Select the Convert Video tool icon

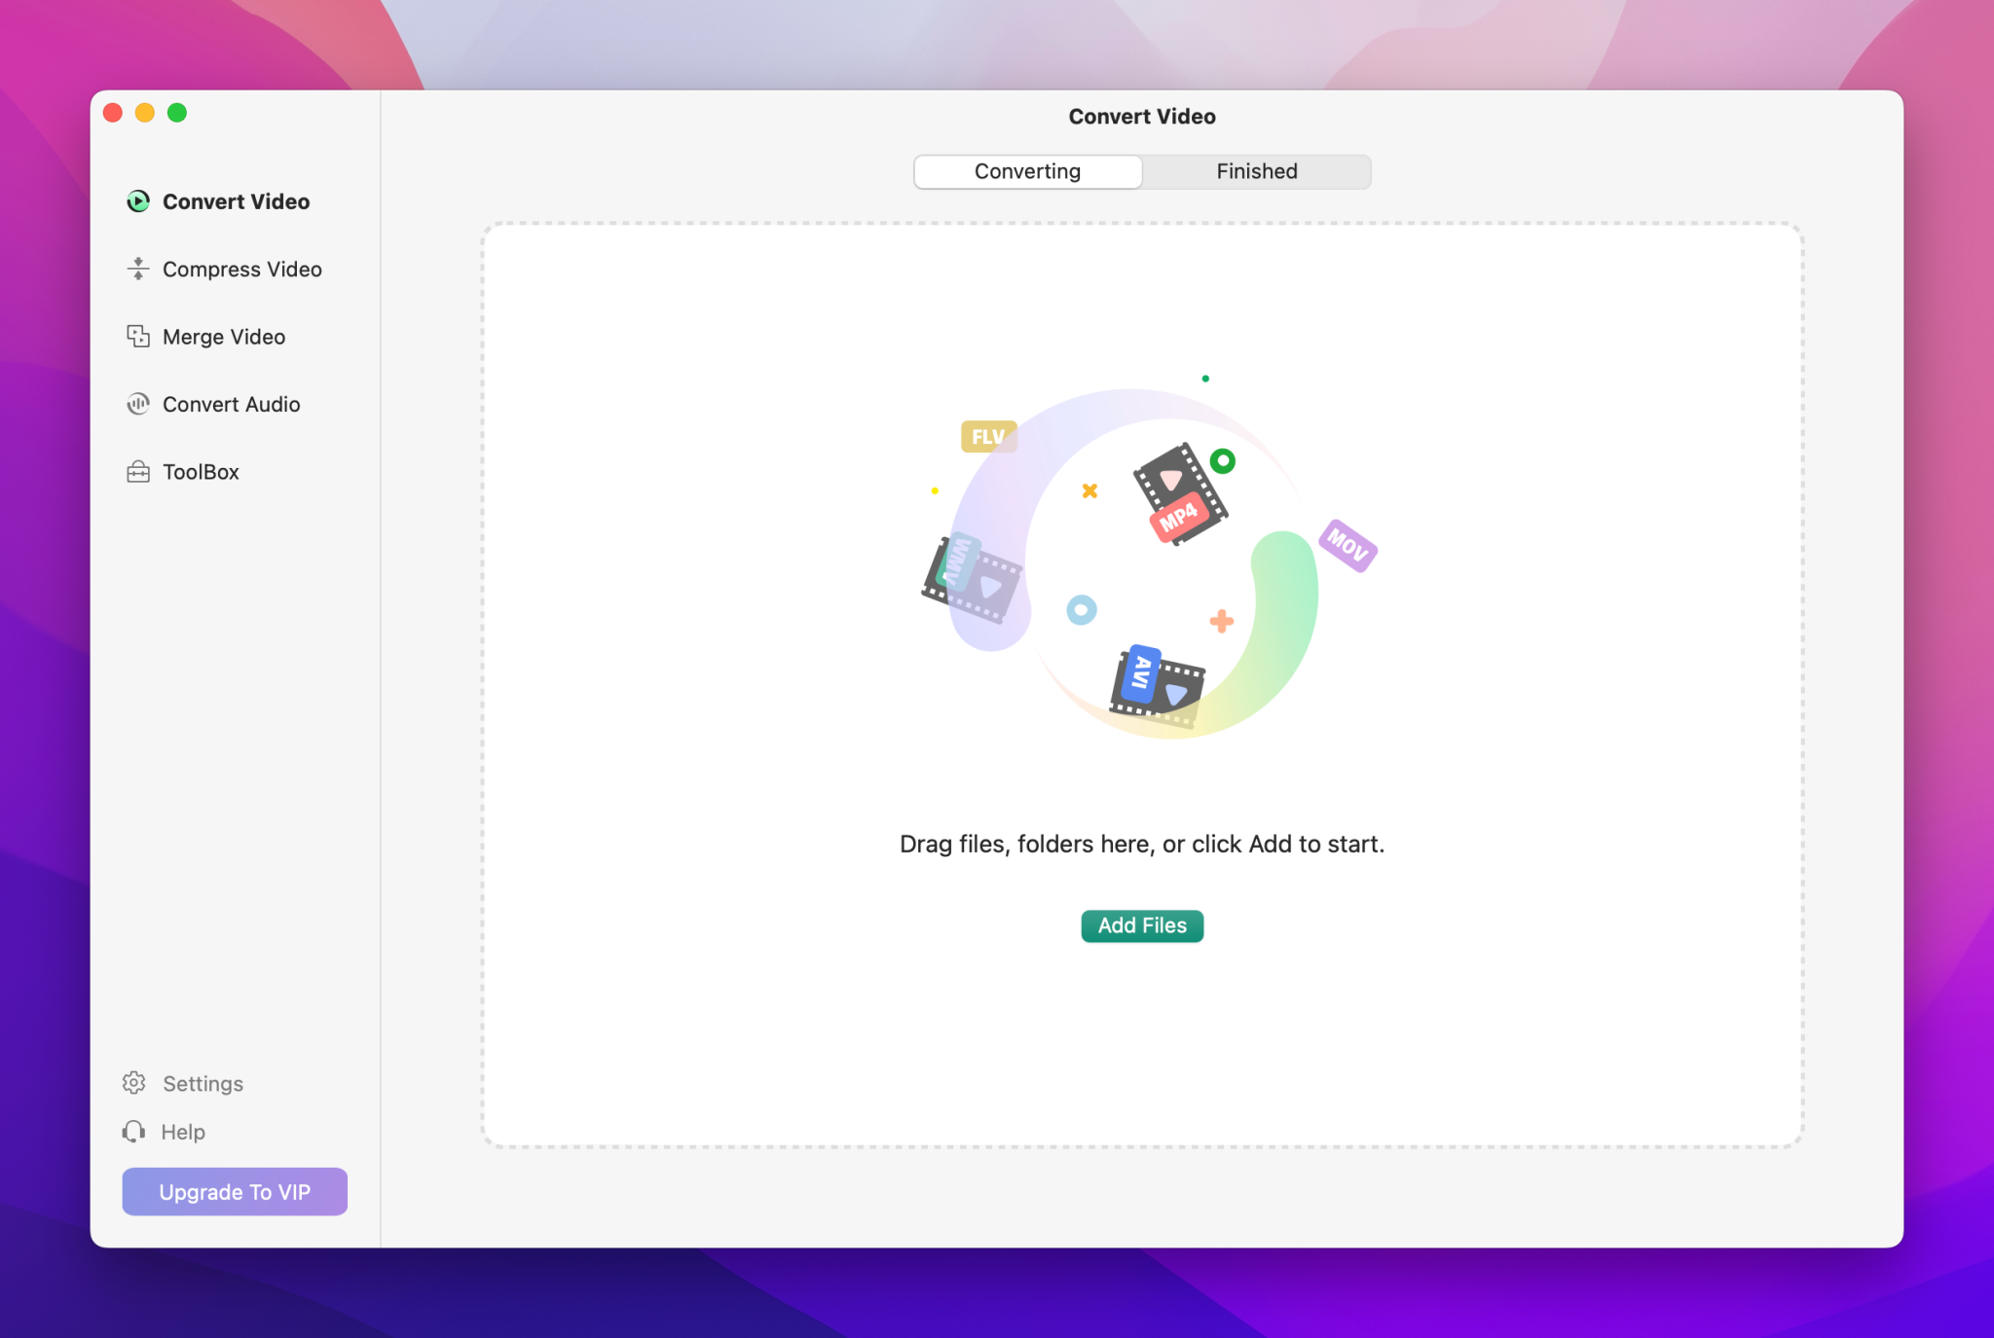pos(139,201)
